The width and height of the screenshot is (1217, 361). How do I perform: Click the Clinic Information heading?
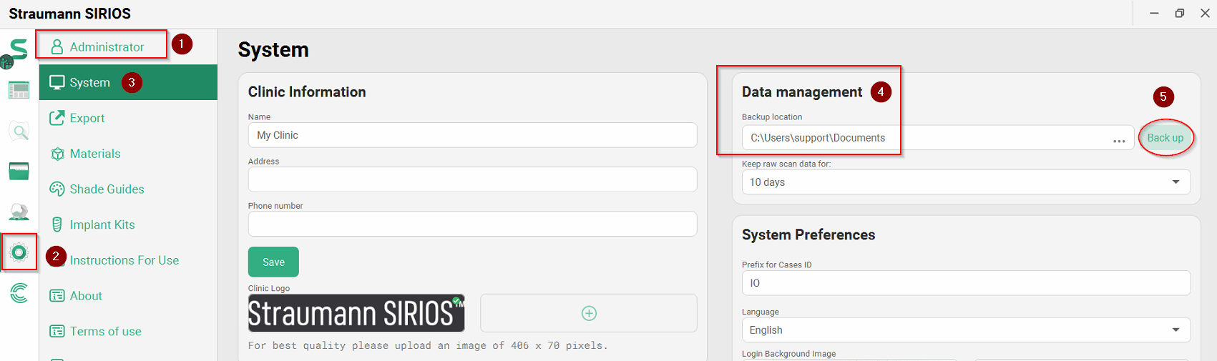point(307,92)
